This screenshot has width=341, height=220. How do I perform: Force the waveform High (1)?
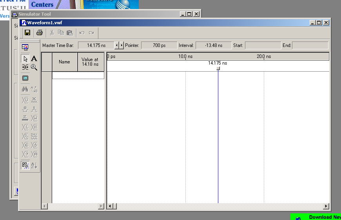34,109
